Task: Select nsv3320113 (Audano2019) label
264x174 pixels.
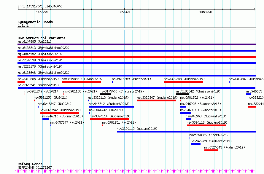Action: [x=108, y=98]
